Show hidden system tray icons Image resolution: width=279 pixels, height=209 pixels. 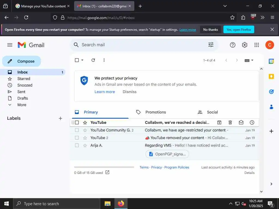coord(231,204)
